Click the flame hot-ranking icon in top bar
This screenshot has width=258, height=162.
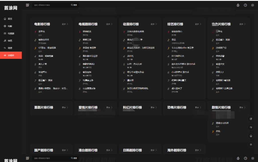(238, 5)
